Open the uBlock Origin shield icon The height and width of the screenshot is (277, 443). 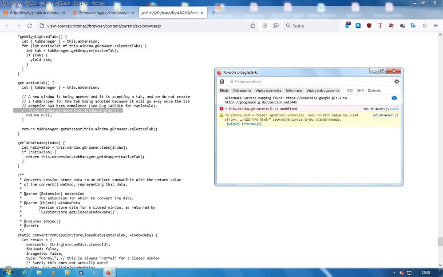(369, 26)
